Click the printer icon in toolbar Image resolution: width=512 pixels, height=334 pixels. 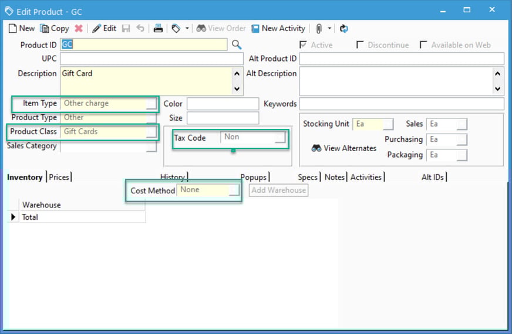click(158, 28)
